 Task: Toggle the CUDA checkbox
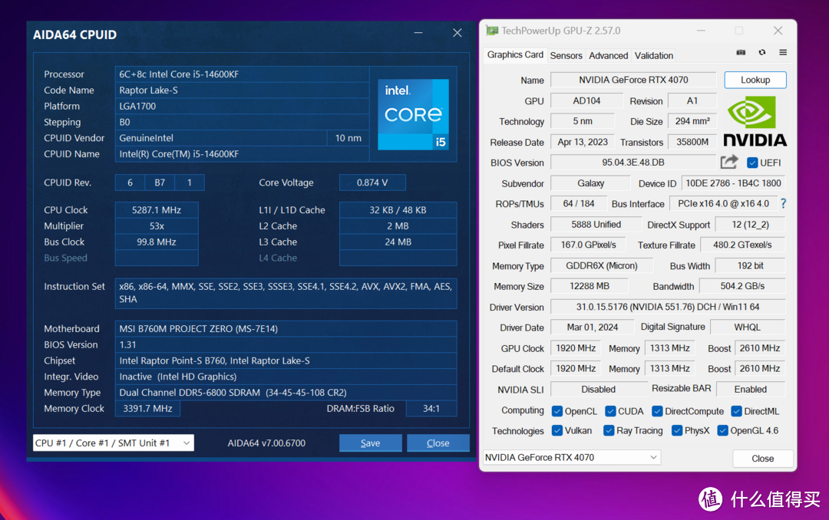(610, 411)
